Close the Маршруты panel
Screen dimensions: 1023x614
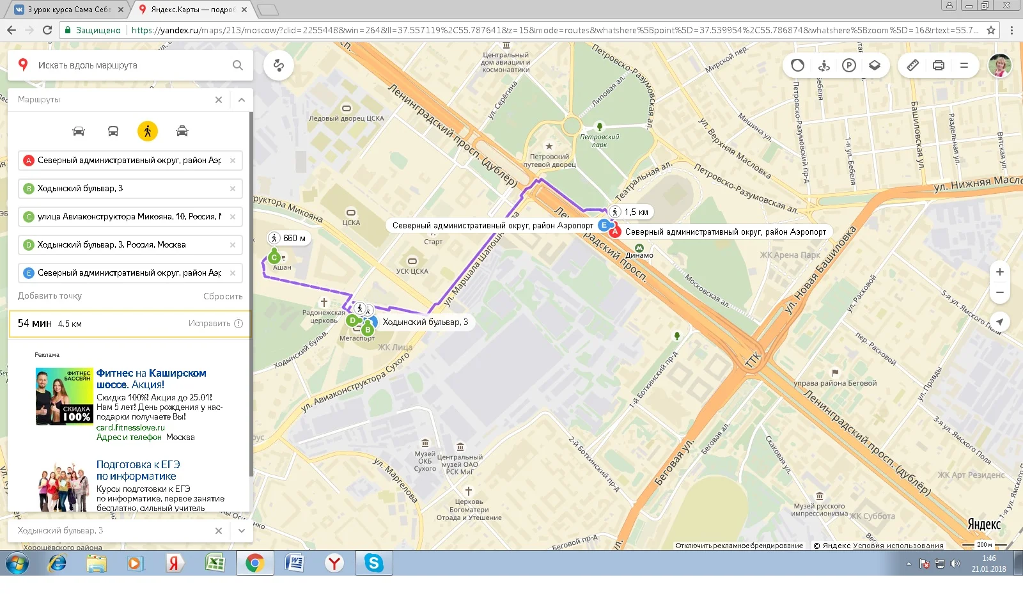tap(219, 100)
